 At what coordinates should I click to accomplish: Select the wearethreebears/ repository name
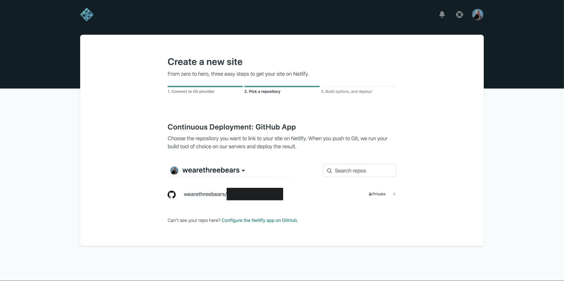pyautogui.click(x=205, y=194)
